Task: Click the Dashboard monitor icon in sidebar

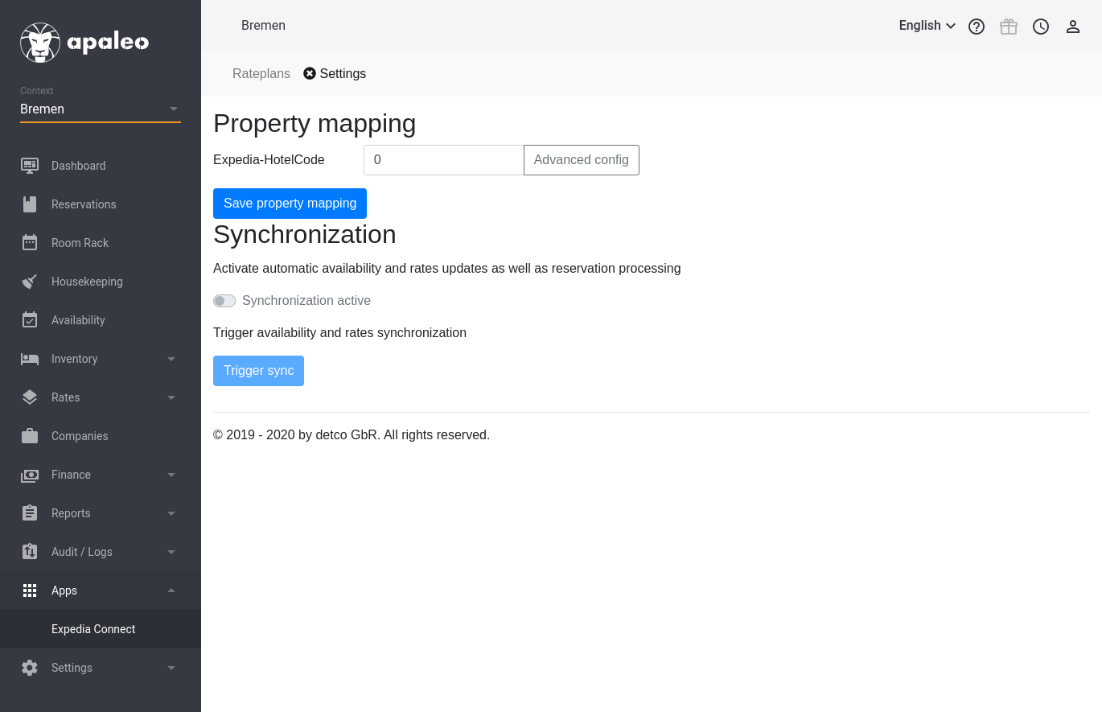Action: point(30,166)
